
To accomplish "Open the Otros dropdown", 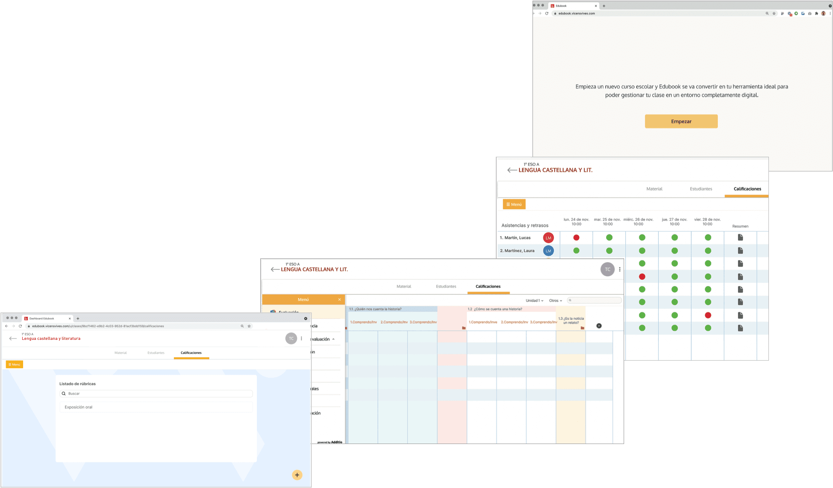I will pos(555,301).
